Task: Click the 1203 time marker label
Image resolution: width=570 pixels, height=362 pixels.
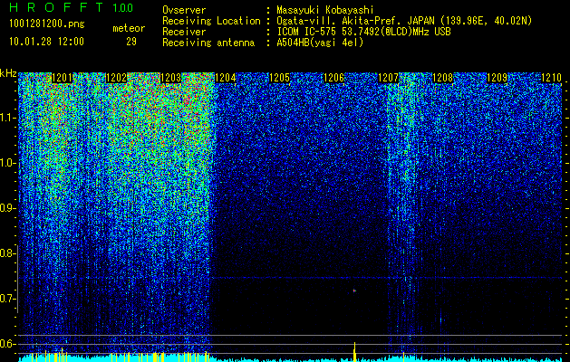Action: [x=171, y=78]
